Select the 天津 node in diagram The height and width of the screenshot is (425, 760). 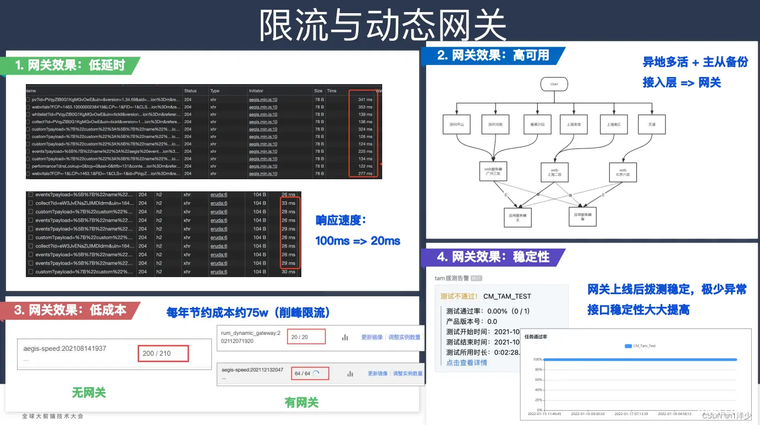click(652, 124)
